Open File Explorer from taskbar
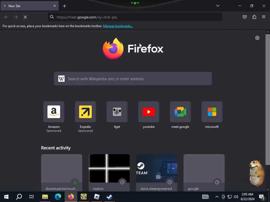Screen dimensions: 270x202 45,197
